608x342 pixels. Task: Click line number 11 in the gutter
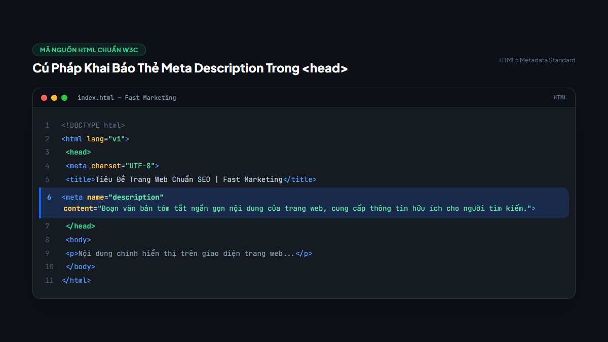click(49, 280)
